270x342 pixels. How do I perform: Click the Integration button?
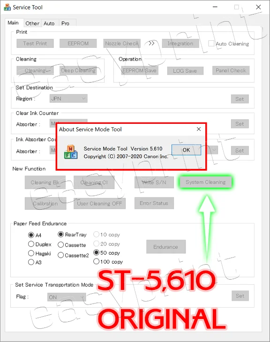click(180, 44)
